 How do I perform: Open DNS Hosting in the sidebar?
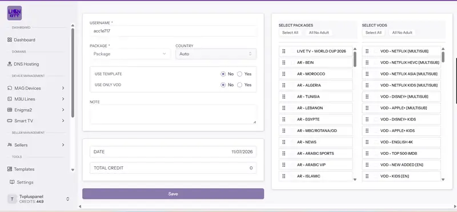coord(26,64)
